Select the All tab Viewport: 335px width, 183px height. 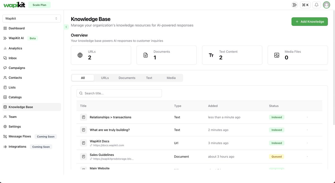tap(83, 78)
